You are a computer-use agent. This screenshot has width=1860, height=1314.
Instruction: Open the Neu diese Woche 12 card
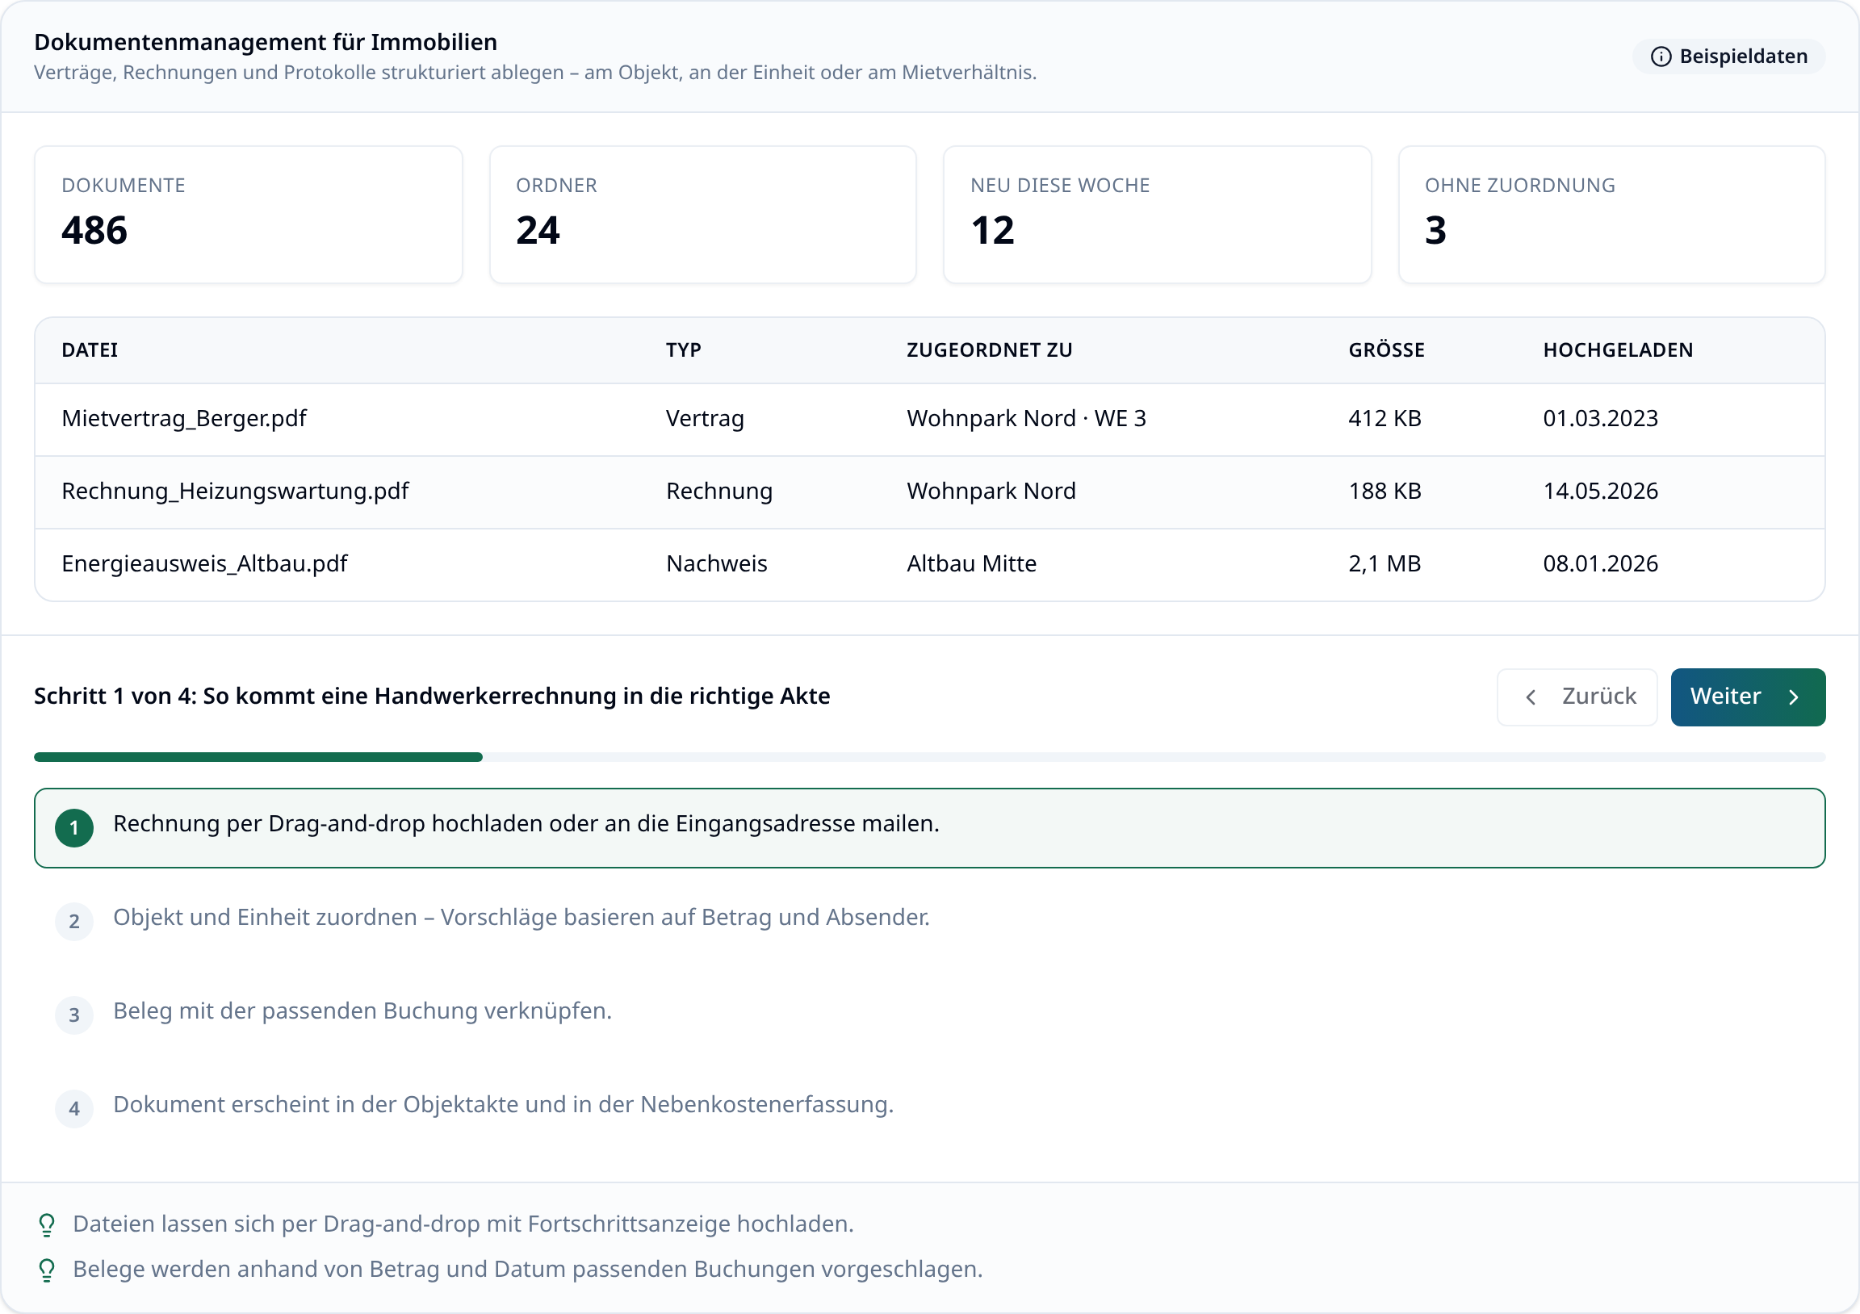[x=1158, y=215]
